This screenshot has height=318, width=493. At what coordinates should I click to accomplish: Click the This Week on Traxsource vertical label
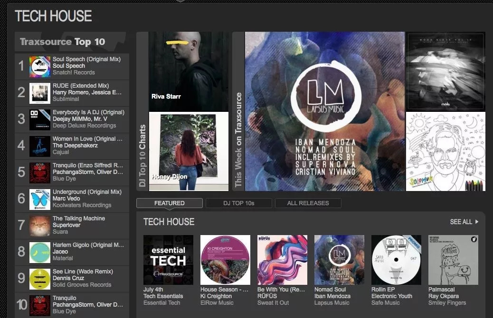(238, 139)
